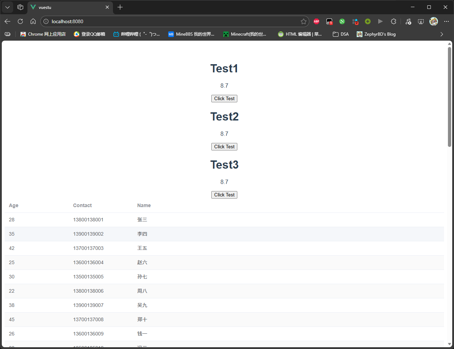This screenshot has width=454, height=349.
Task: Open the browser Extensions puzzle icon
Action: [x=393, y=21]
